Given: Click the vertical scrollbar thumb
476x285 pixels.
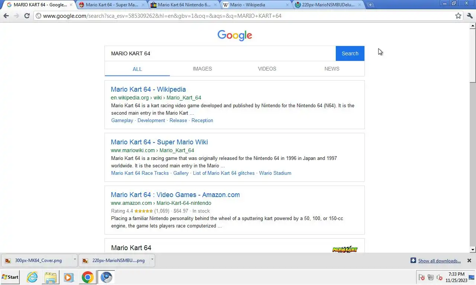Looking at the screenshot, I should pyautogui.click(x=473, y=56).
